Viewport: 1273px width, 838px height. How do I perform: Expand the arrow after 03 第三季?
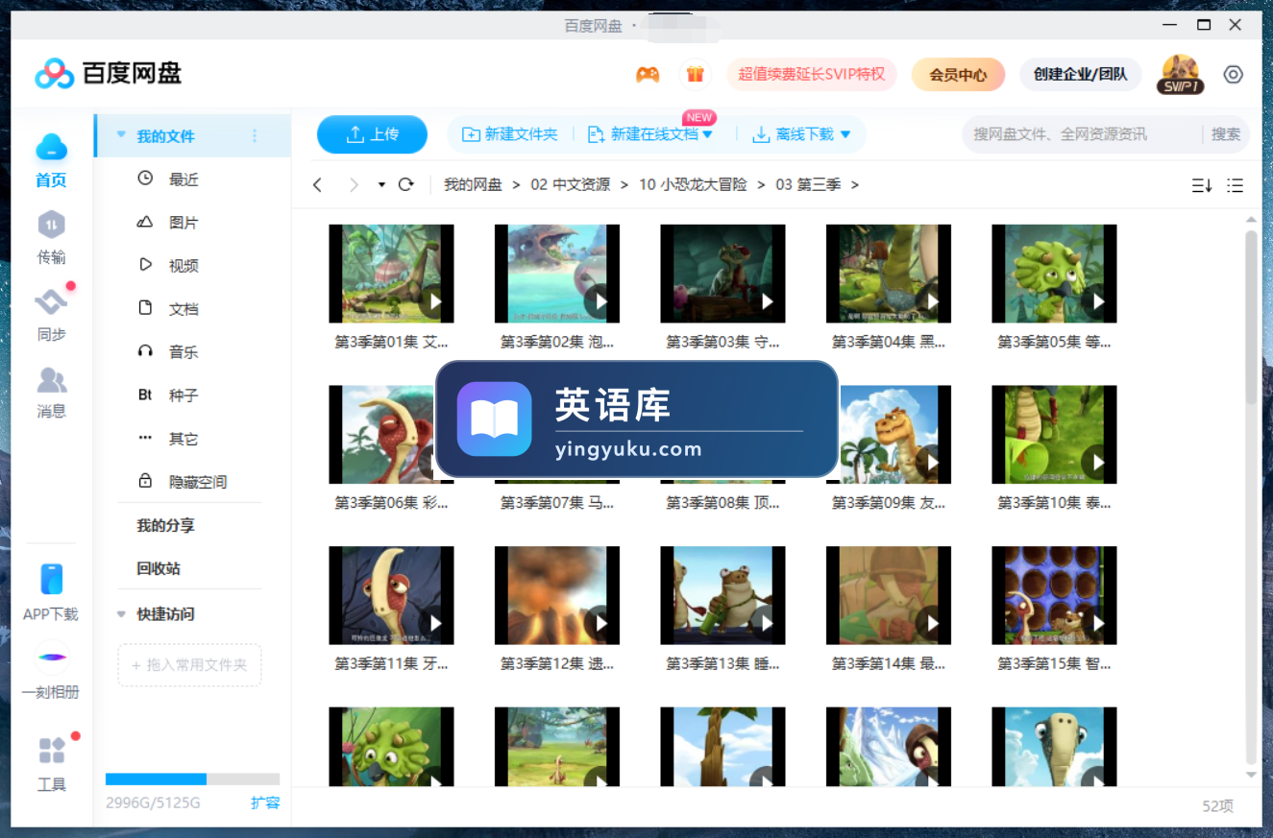[855, 184]
